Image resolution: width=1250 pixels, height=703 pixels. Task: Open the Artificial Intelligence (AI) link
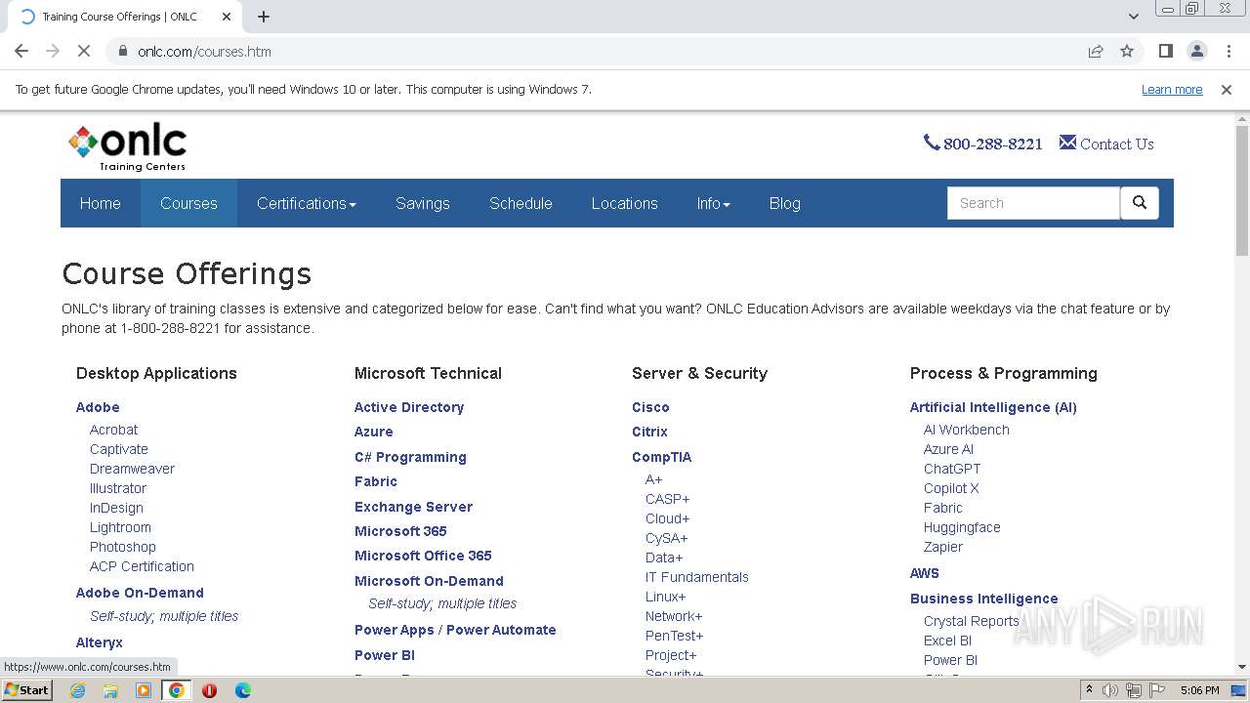point(993,407)
